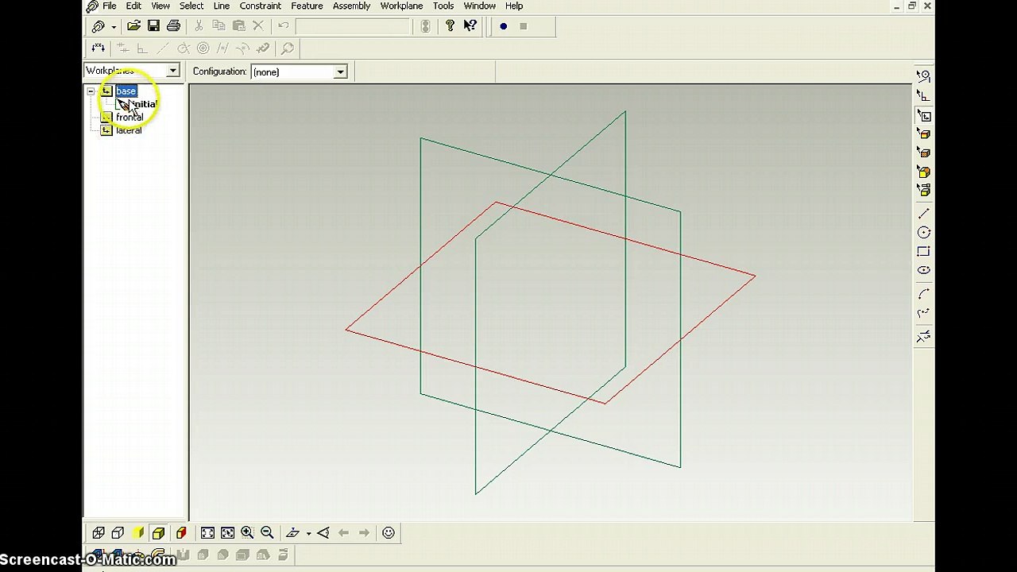Open the Tools menu
1017x572 pixels.
(x=443, y=6)
